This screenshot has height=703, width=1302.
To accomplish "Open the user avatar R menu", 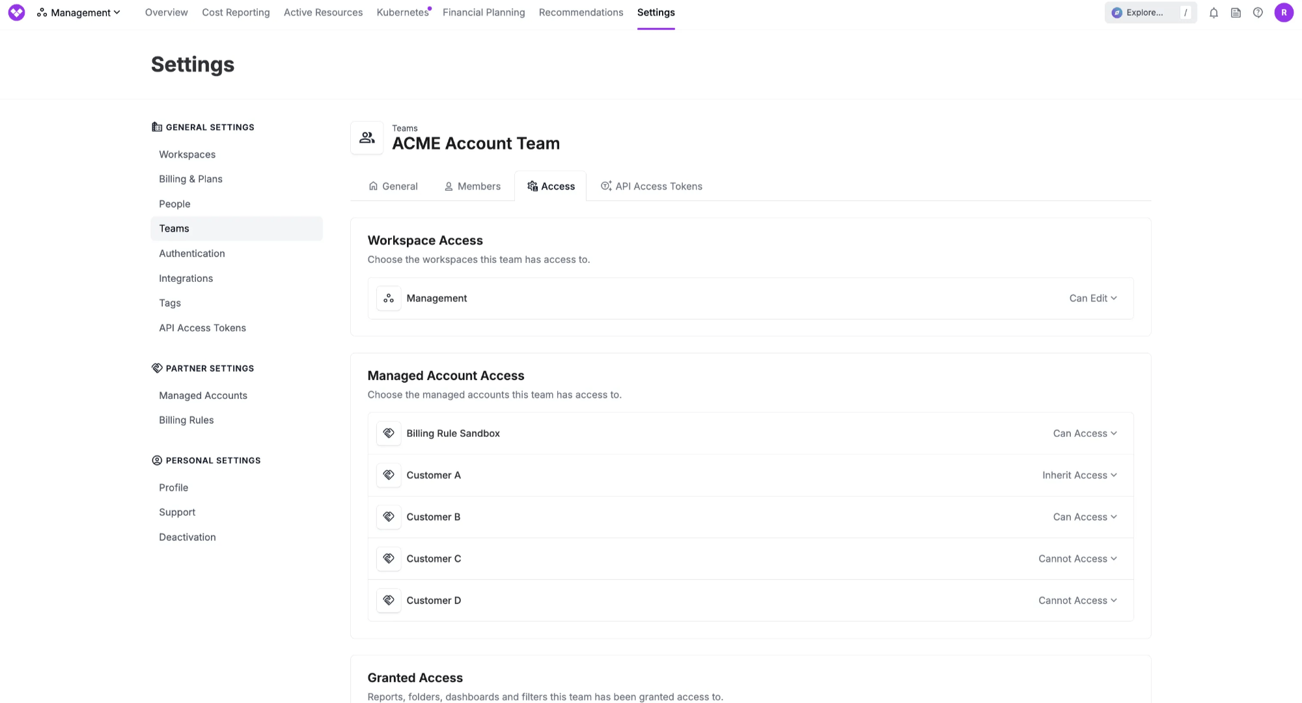I will click(x=1284, y=12).
